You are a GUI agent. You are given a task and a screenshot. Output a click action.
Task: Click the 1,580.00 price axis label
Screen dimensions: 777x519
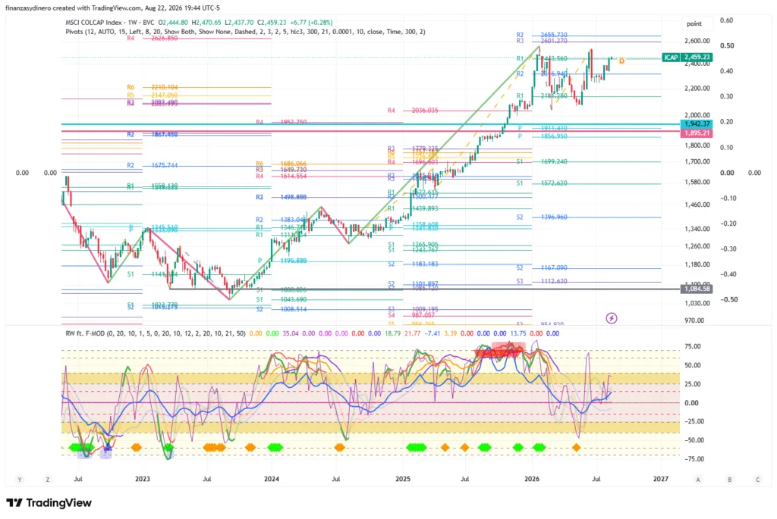(x=697, y=182)
